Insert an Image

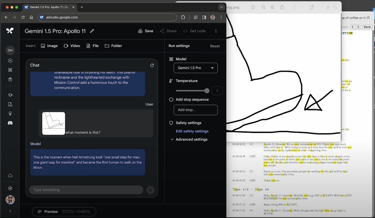point(49,46)
